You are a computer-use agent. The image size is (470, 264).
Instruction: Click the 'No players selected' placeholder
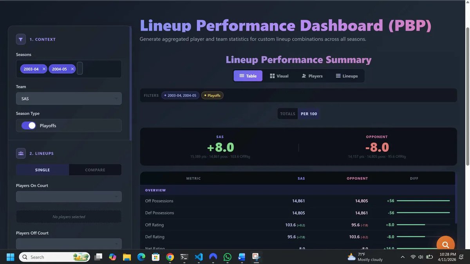coord(69,217)
